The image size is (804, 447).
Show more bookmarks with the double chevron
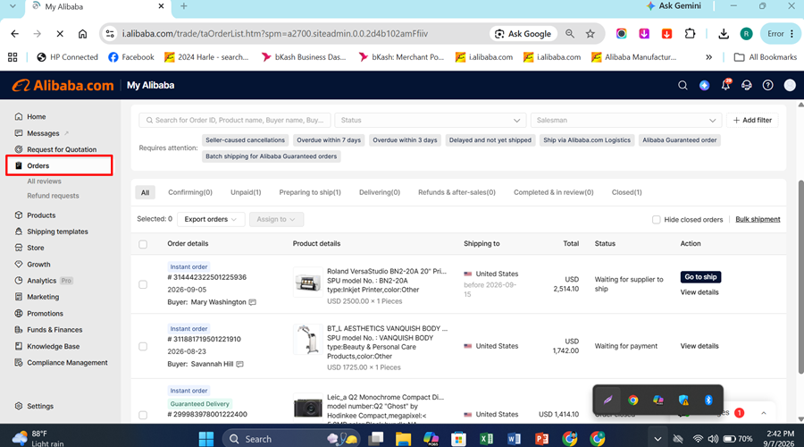coord(708,57)
